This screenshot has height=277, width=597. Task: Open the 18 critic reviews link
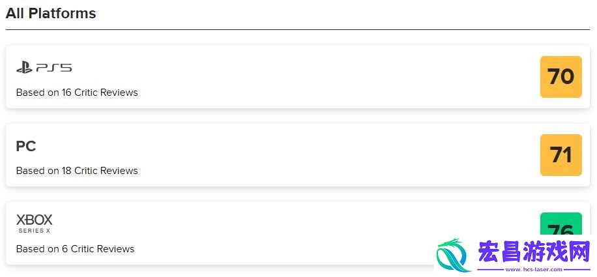[x=77, y=171]
